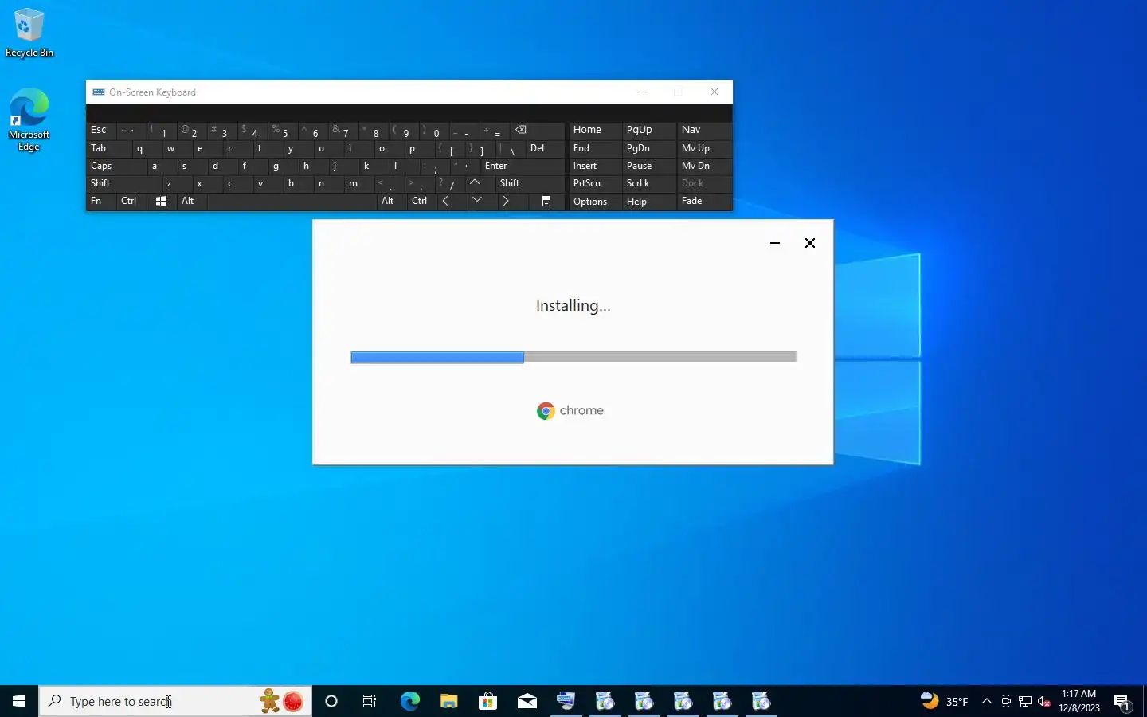Toggle right Ctrl key on keyboard
This screenshot has height=717, width=1147.
(421, 201)
